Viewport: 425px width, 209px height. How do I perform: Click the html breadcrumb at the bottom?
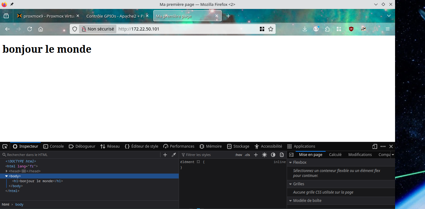(x=5, y=204)
